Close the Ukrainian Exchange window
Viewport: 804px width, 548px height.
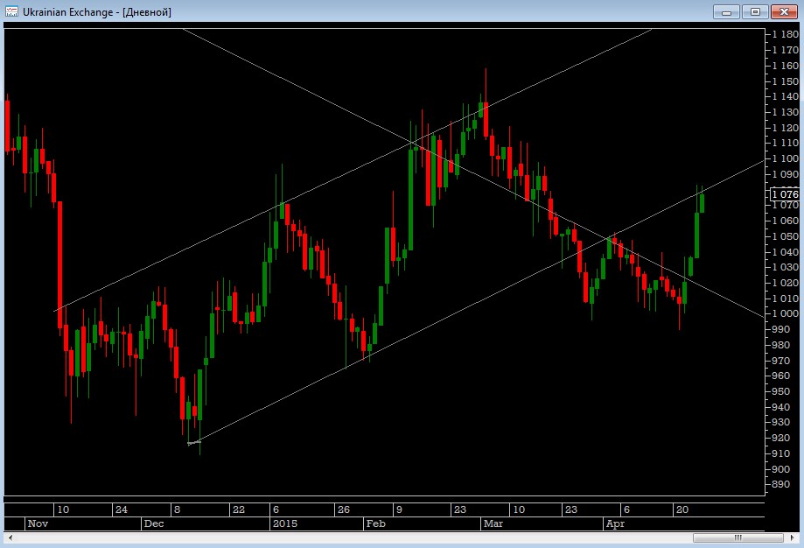[x=784, y=11]
